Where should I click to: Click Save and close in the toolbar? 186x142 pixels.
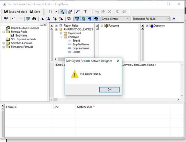pos(15,12)
